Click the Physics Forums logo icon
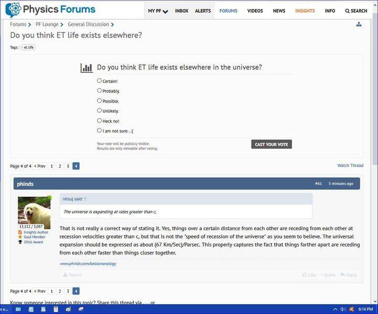378x314 pixels. (13, 9)
